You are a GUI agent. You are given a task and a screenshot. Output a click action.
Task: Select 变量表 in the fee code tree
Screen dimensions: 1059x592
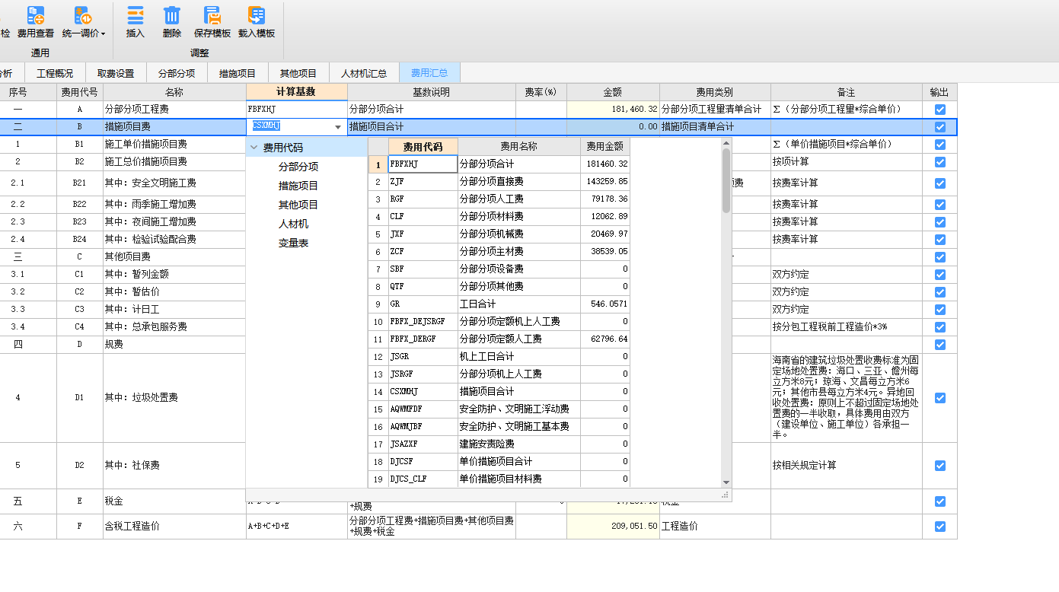point(293,243)
